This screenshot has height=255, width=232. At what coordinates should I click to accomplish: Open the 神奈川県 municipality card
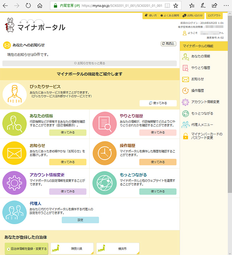tap(72, 249)
